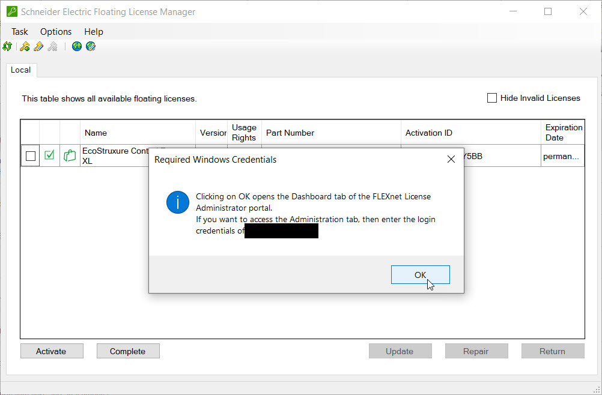Click the Activate button
Image resolution: width=602 pixels, height=395 pixels.
tap(51, 351)
